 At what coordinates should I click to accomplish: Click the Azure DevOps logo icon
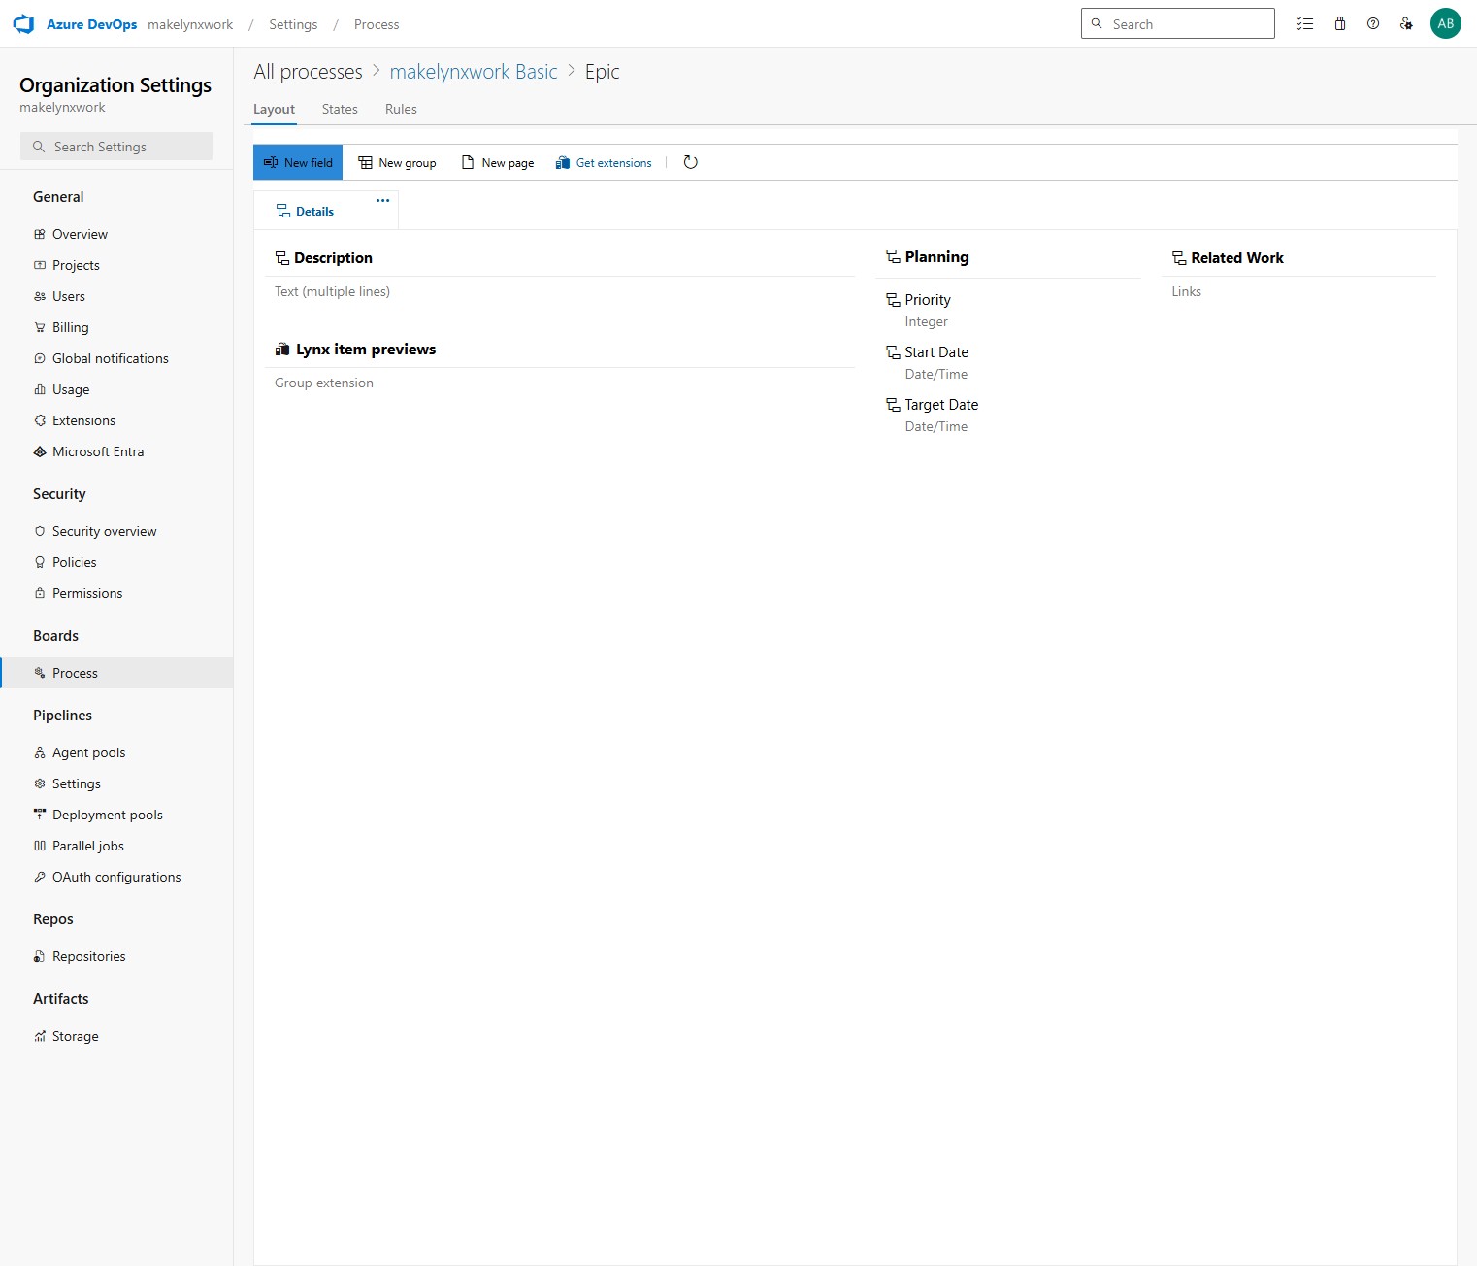(x=23, y=24)
